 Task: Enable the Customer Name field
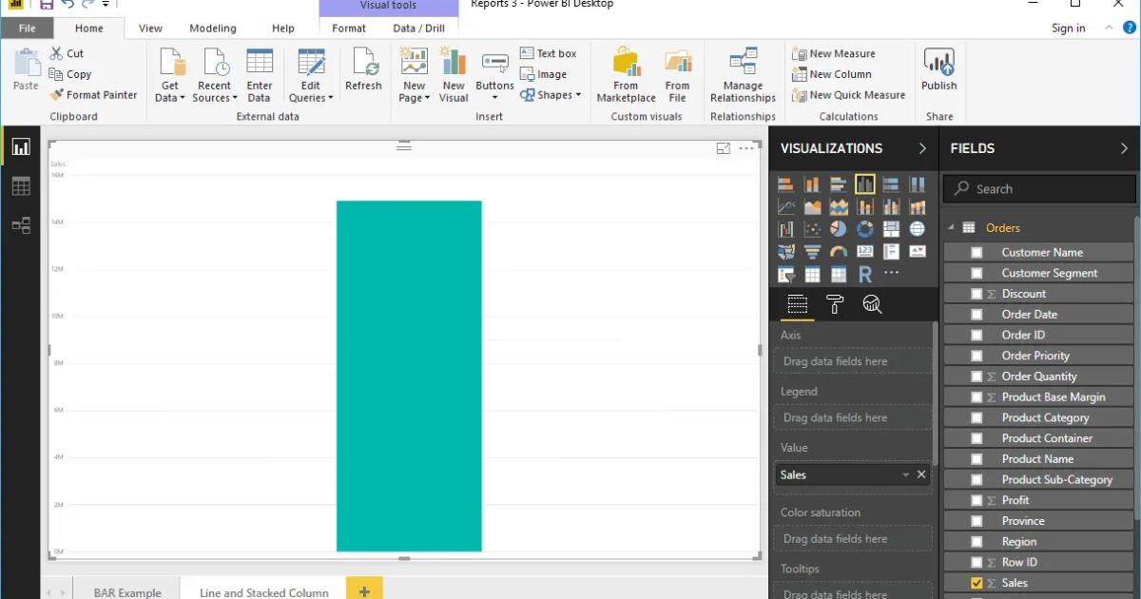pos(976,252)
